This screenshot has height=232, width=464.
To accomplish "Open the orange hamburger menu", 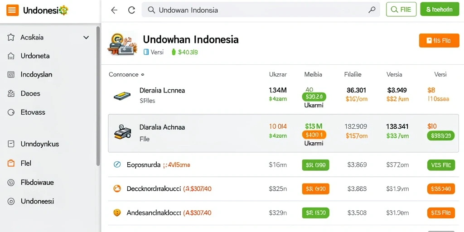I will (x=12, y=10).
